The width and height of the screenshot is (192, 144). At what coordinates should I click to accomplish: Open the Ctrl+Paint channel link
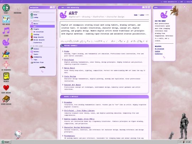(x=69, y=60)
